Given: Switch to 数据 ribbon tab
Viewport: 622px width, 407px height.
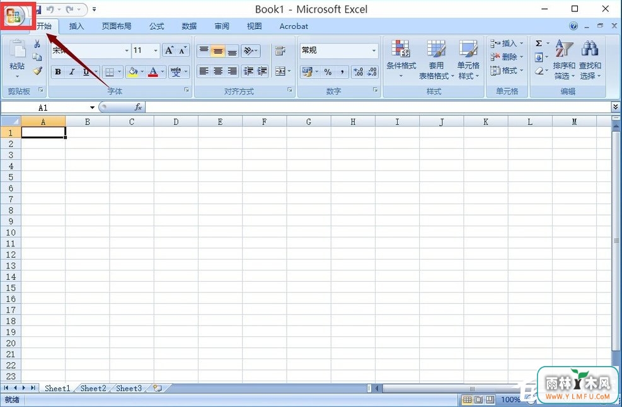Looking at the screenshot, I should (189, 26).
